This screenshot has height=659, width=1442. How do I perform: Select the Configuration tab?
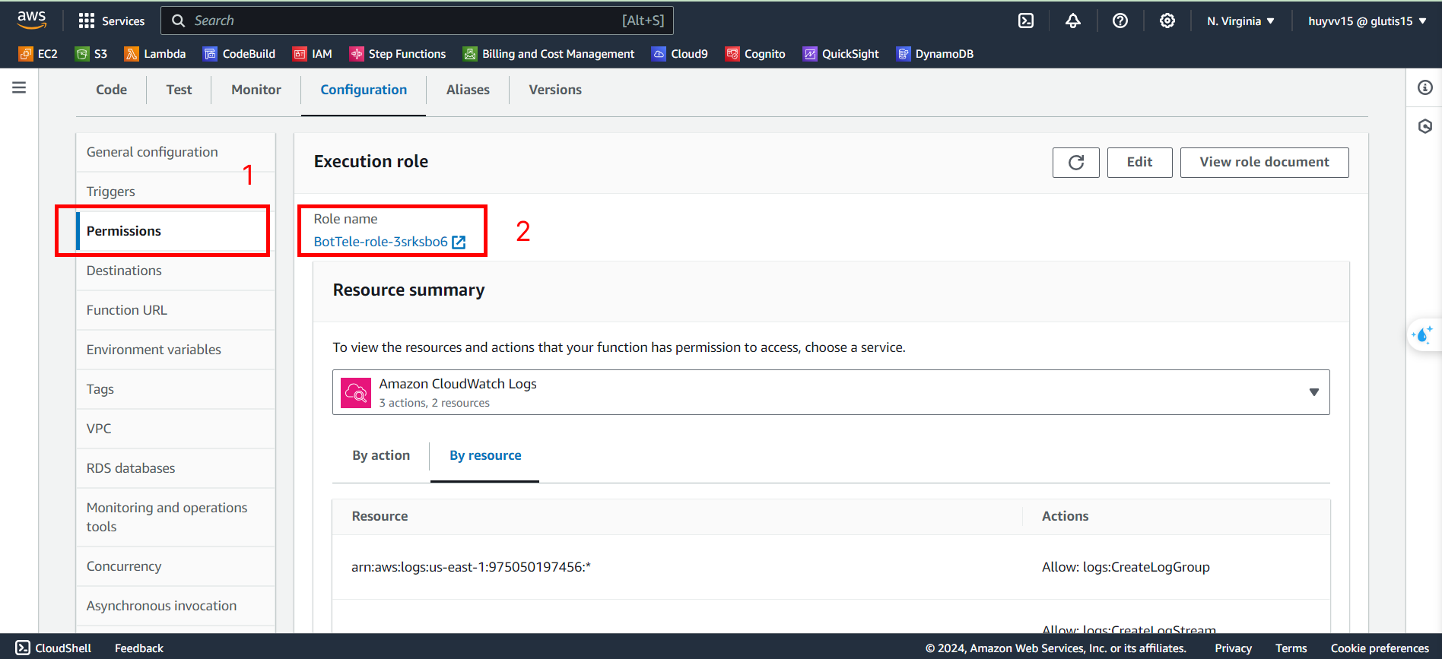tap(364, 90)
